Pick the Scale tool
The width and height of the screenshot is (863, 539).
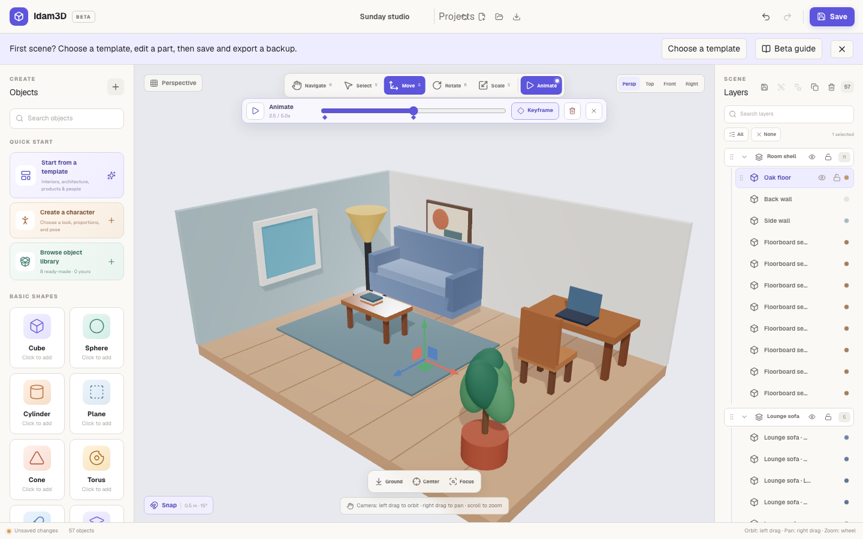(x=494, y=86)
